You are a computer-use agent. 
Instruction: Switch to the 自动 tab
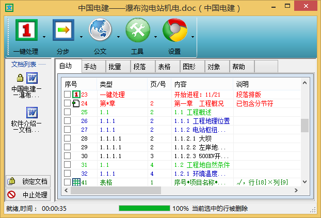tap(69, 66)
